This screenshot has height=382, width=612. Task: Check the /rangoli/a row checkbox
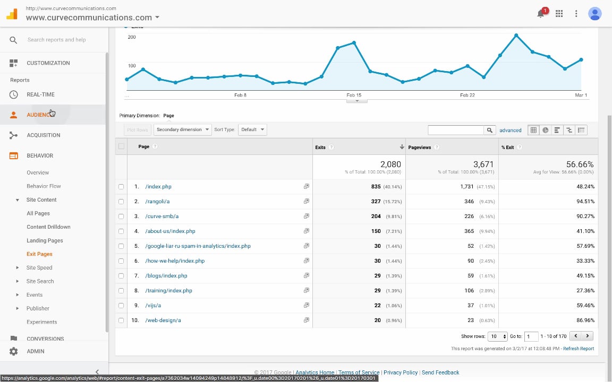[x=121, y=202]
